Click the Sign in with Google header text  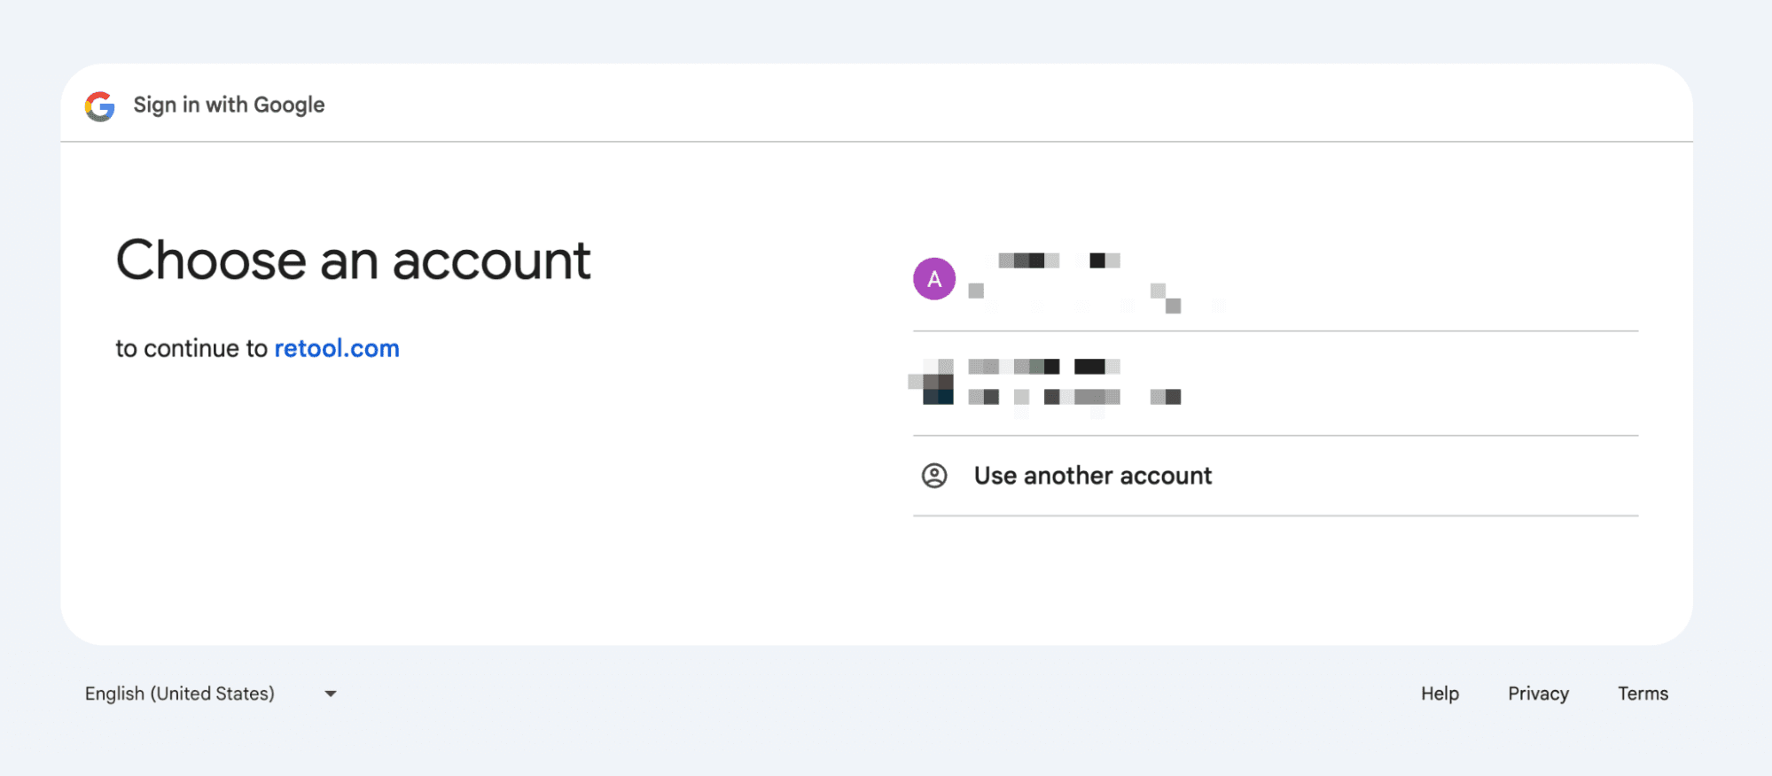pyautogui.click(x=229, y=105)
